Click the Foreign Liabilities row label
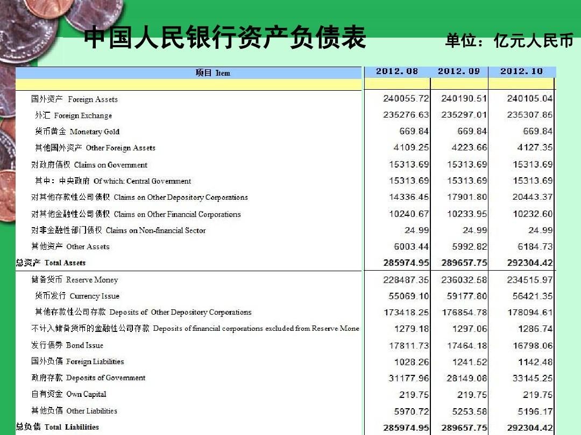This screenshot has width=581, height=435. click(78, 361)
